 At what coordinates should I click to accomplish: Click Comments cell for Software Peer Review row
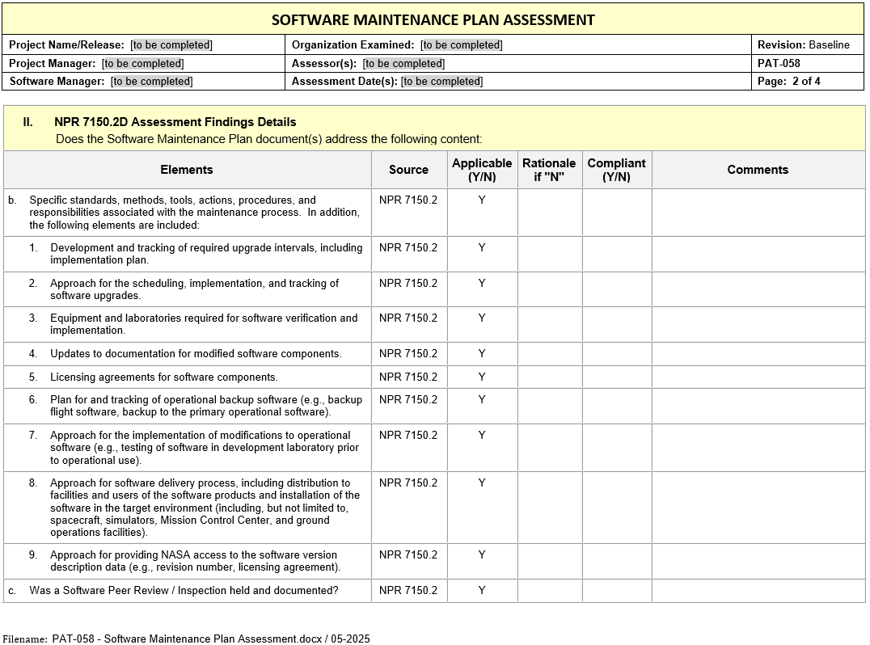click(x=758, y=591)
